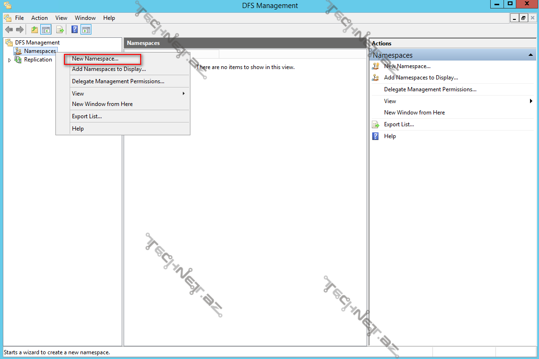Open the Help menu in menu bar
Screen dimensions: 539x359
[109, 18]
